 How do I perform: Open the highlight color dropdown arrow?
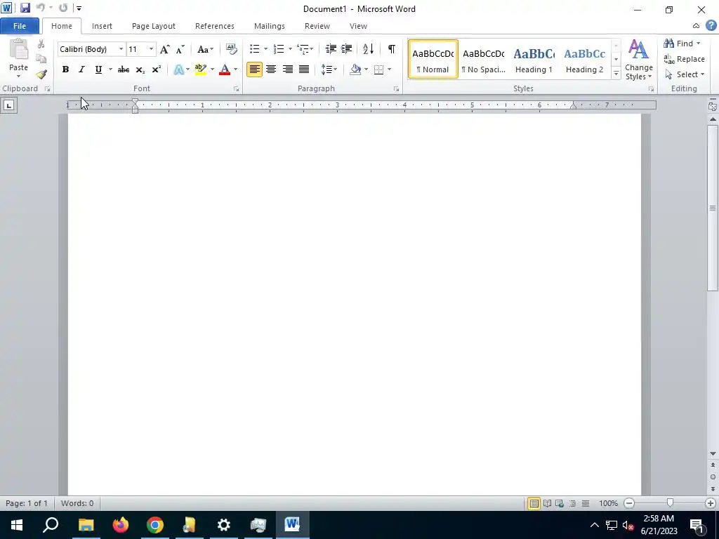[212, 69]
